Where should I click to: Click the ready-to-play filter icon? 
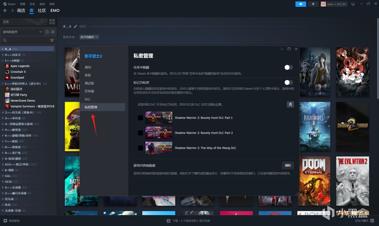pos(53,32)
